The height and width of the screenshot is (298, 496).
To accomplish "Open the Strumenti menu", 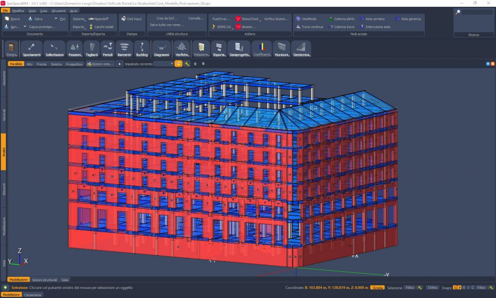I will (59, 10).
